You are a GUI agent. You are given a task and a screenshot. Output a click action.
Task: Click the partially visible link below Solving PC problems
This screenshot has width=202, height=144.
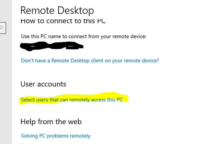(x=47, y=143)
